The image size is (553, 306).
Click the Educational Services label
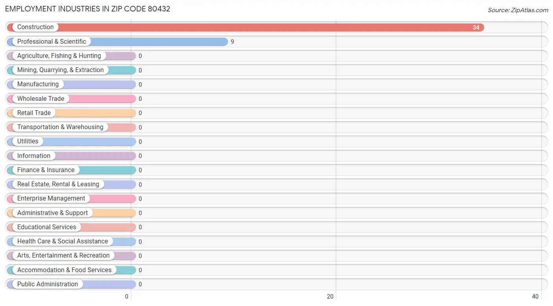pos(47,227)
